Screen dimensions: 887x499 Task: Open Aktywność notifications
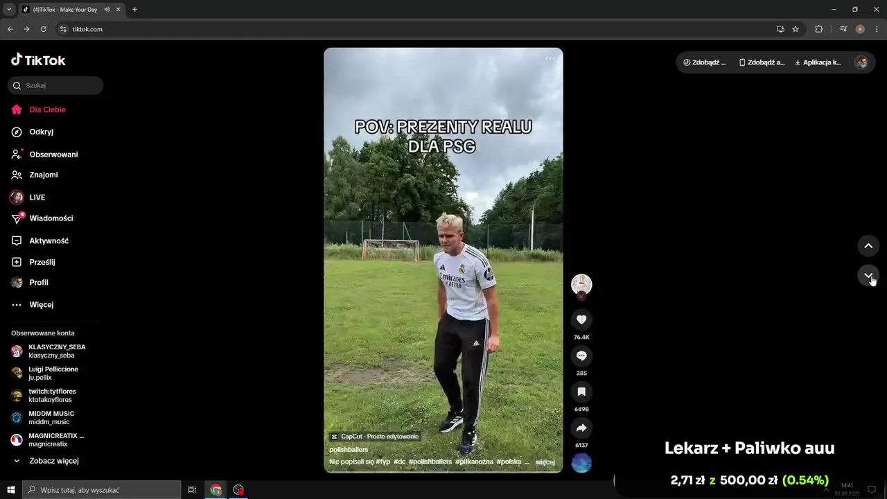click(49, 241)
